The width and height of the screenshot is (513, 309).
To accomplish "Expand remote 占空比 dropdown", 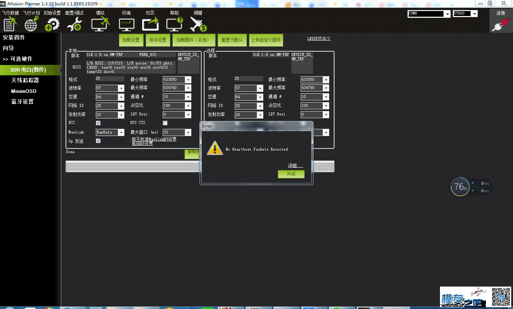I will click(326, 106).
